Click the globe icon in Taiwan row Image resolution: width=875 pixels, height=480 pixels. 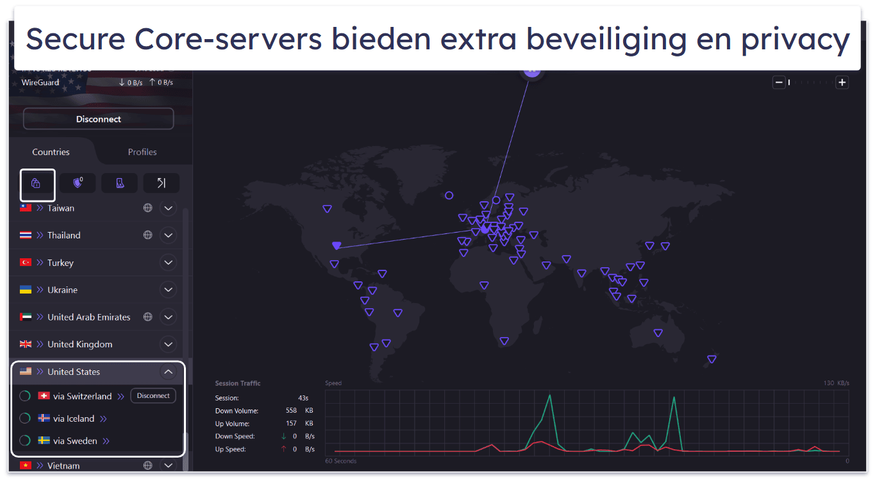pos(148,208)
